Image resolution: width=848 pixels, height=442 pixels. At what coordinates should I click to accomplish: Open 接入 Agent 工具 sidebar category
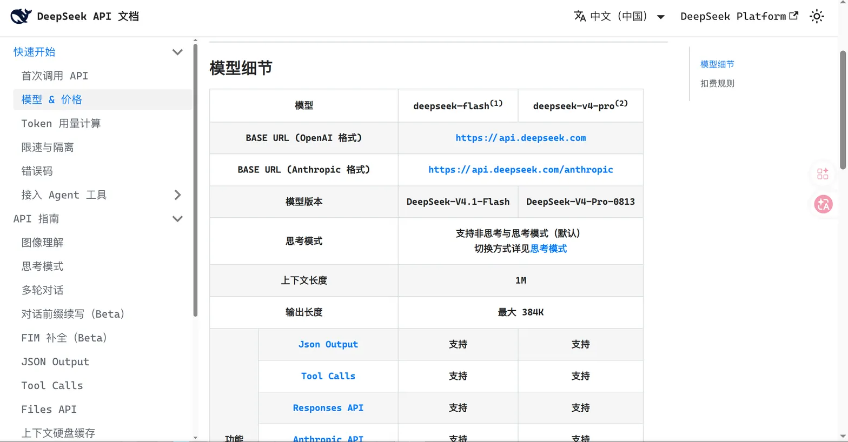pyautogui.click(x=64, y=195)
